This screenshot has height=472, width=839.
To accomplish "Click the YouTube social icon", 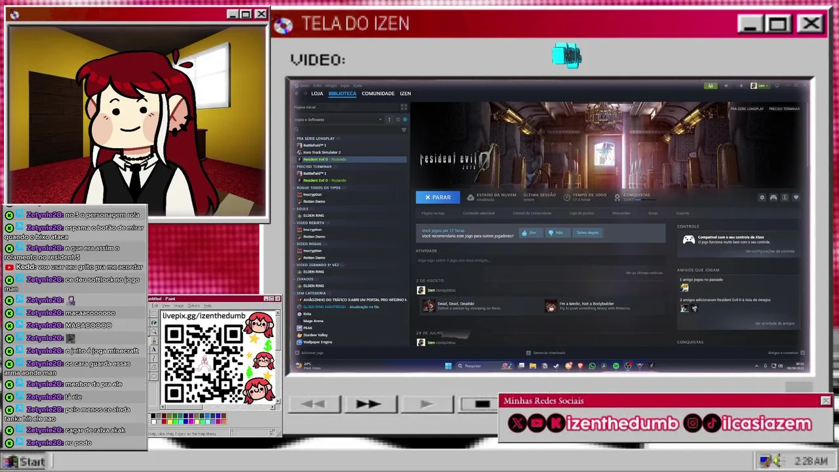I will coord(536,423).
